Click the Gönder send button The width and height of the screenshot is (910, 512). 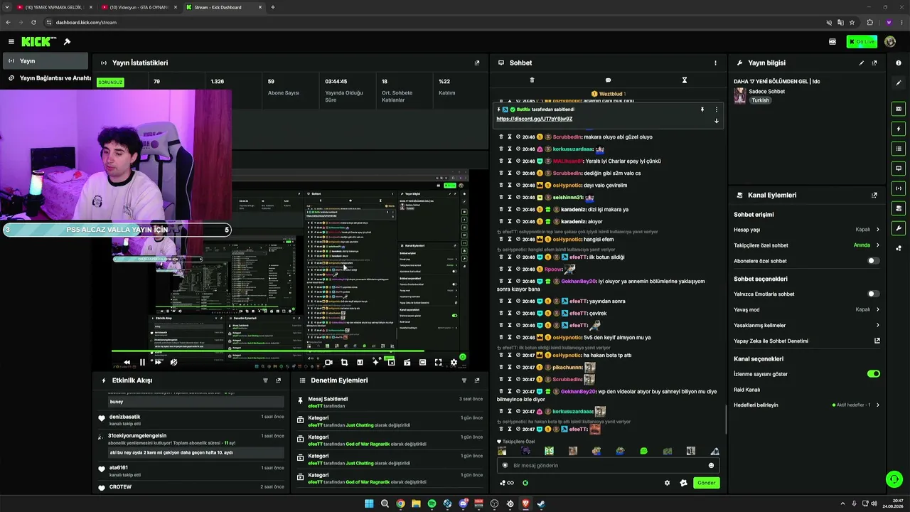706,483
